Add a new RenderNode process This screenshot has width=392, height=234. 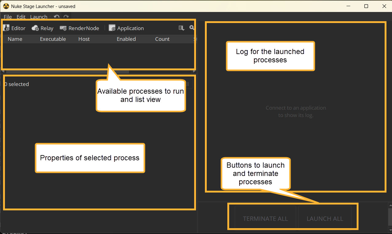tap(79, 28)
